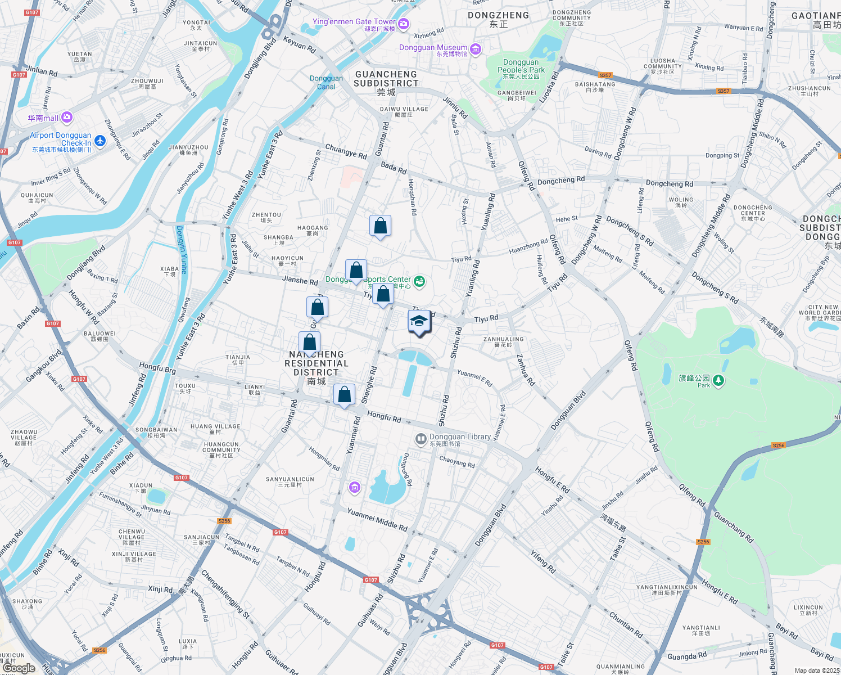Click the Dongguan People's Park label
This screenshot has width=841, height=675.
(x=521, y=69)
